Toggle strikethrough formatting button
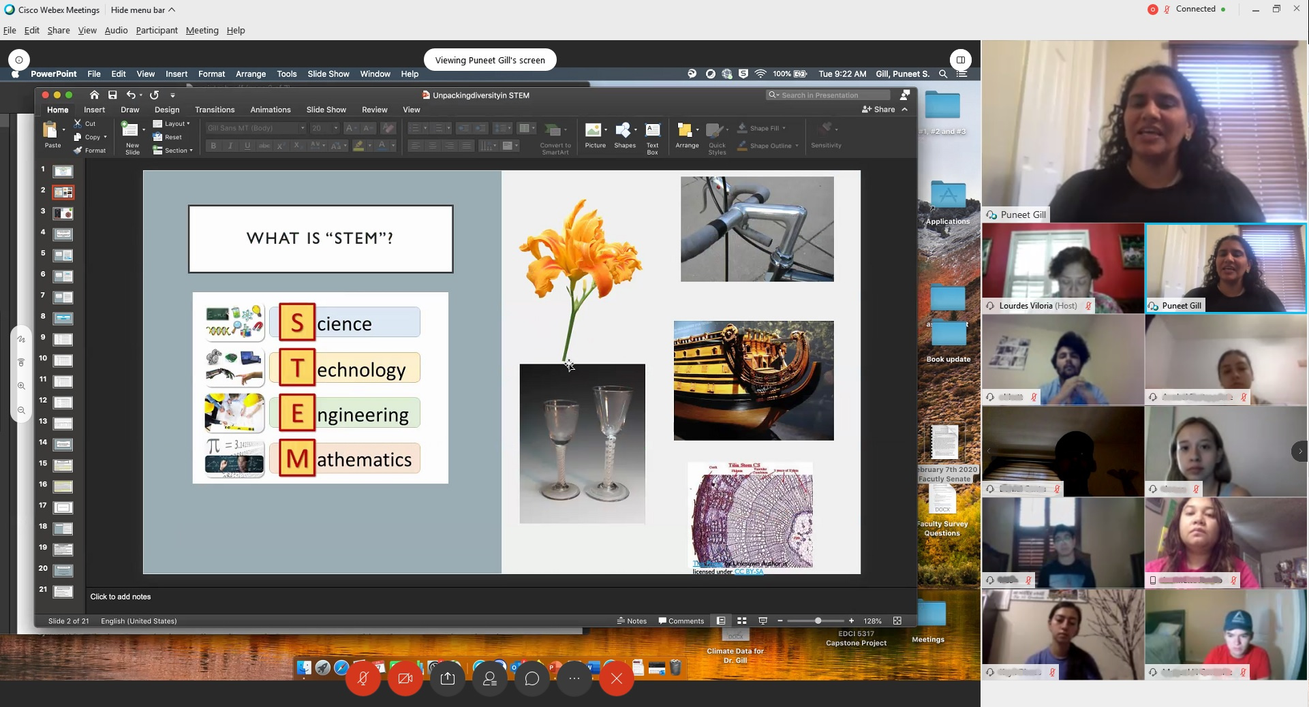The image size is (1309, 707). click(264, 146)
